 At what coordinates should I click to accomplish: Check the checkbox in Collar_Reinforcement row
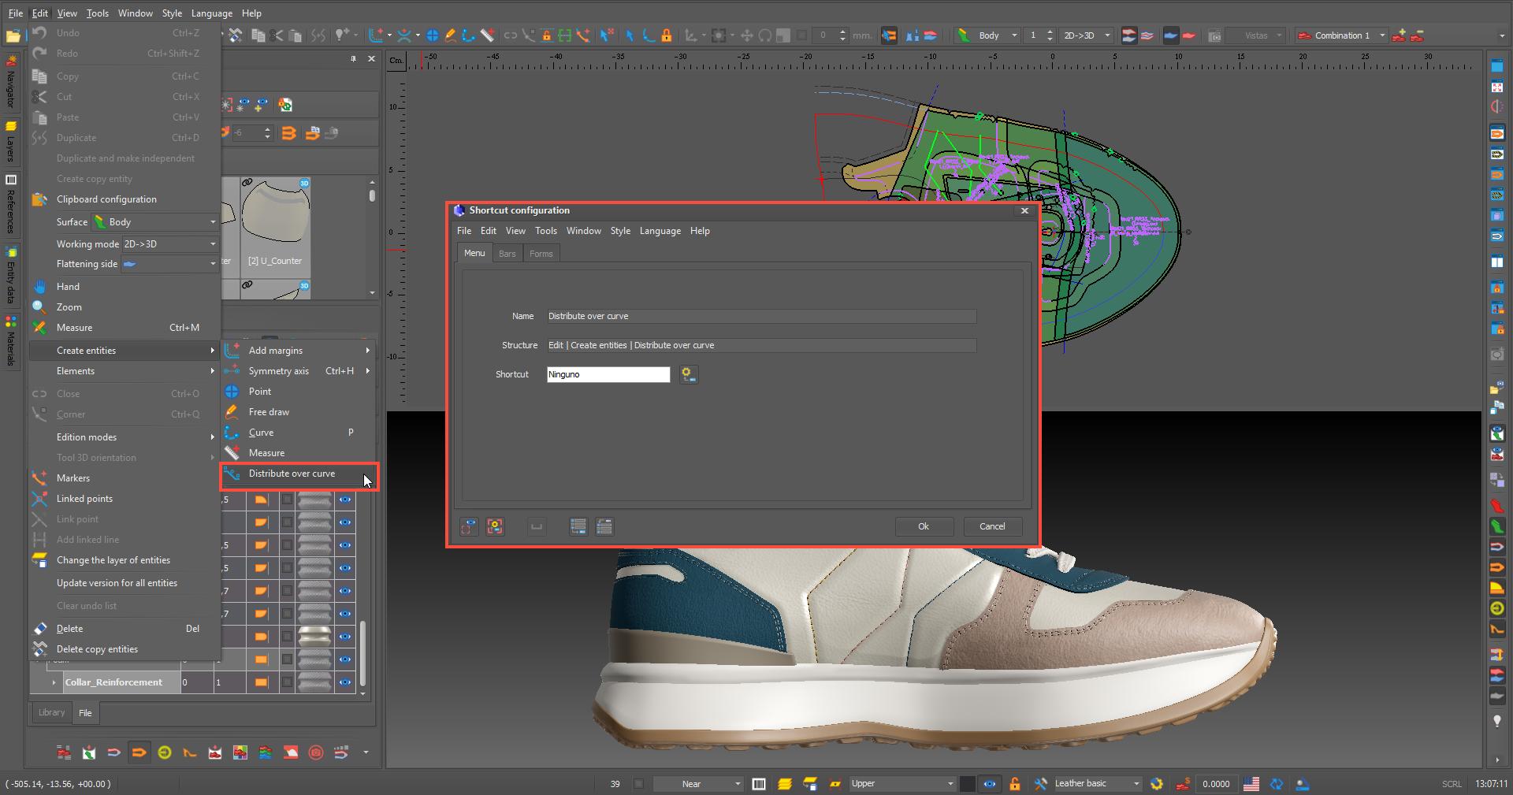[x=287, y=682]
